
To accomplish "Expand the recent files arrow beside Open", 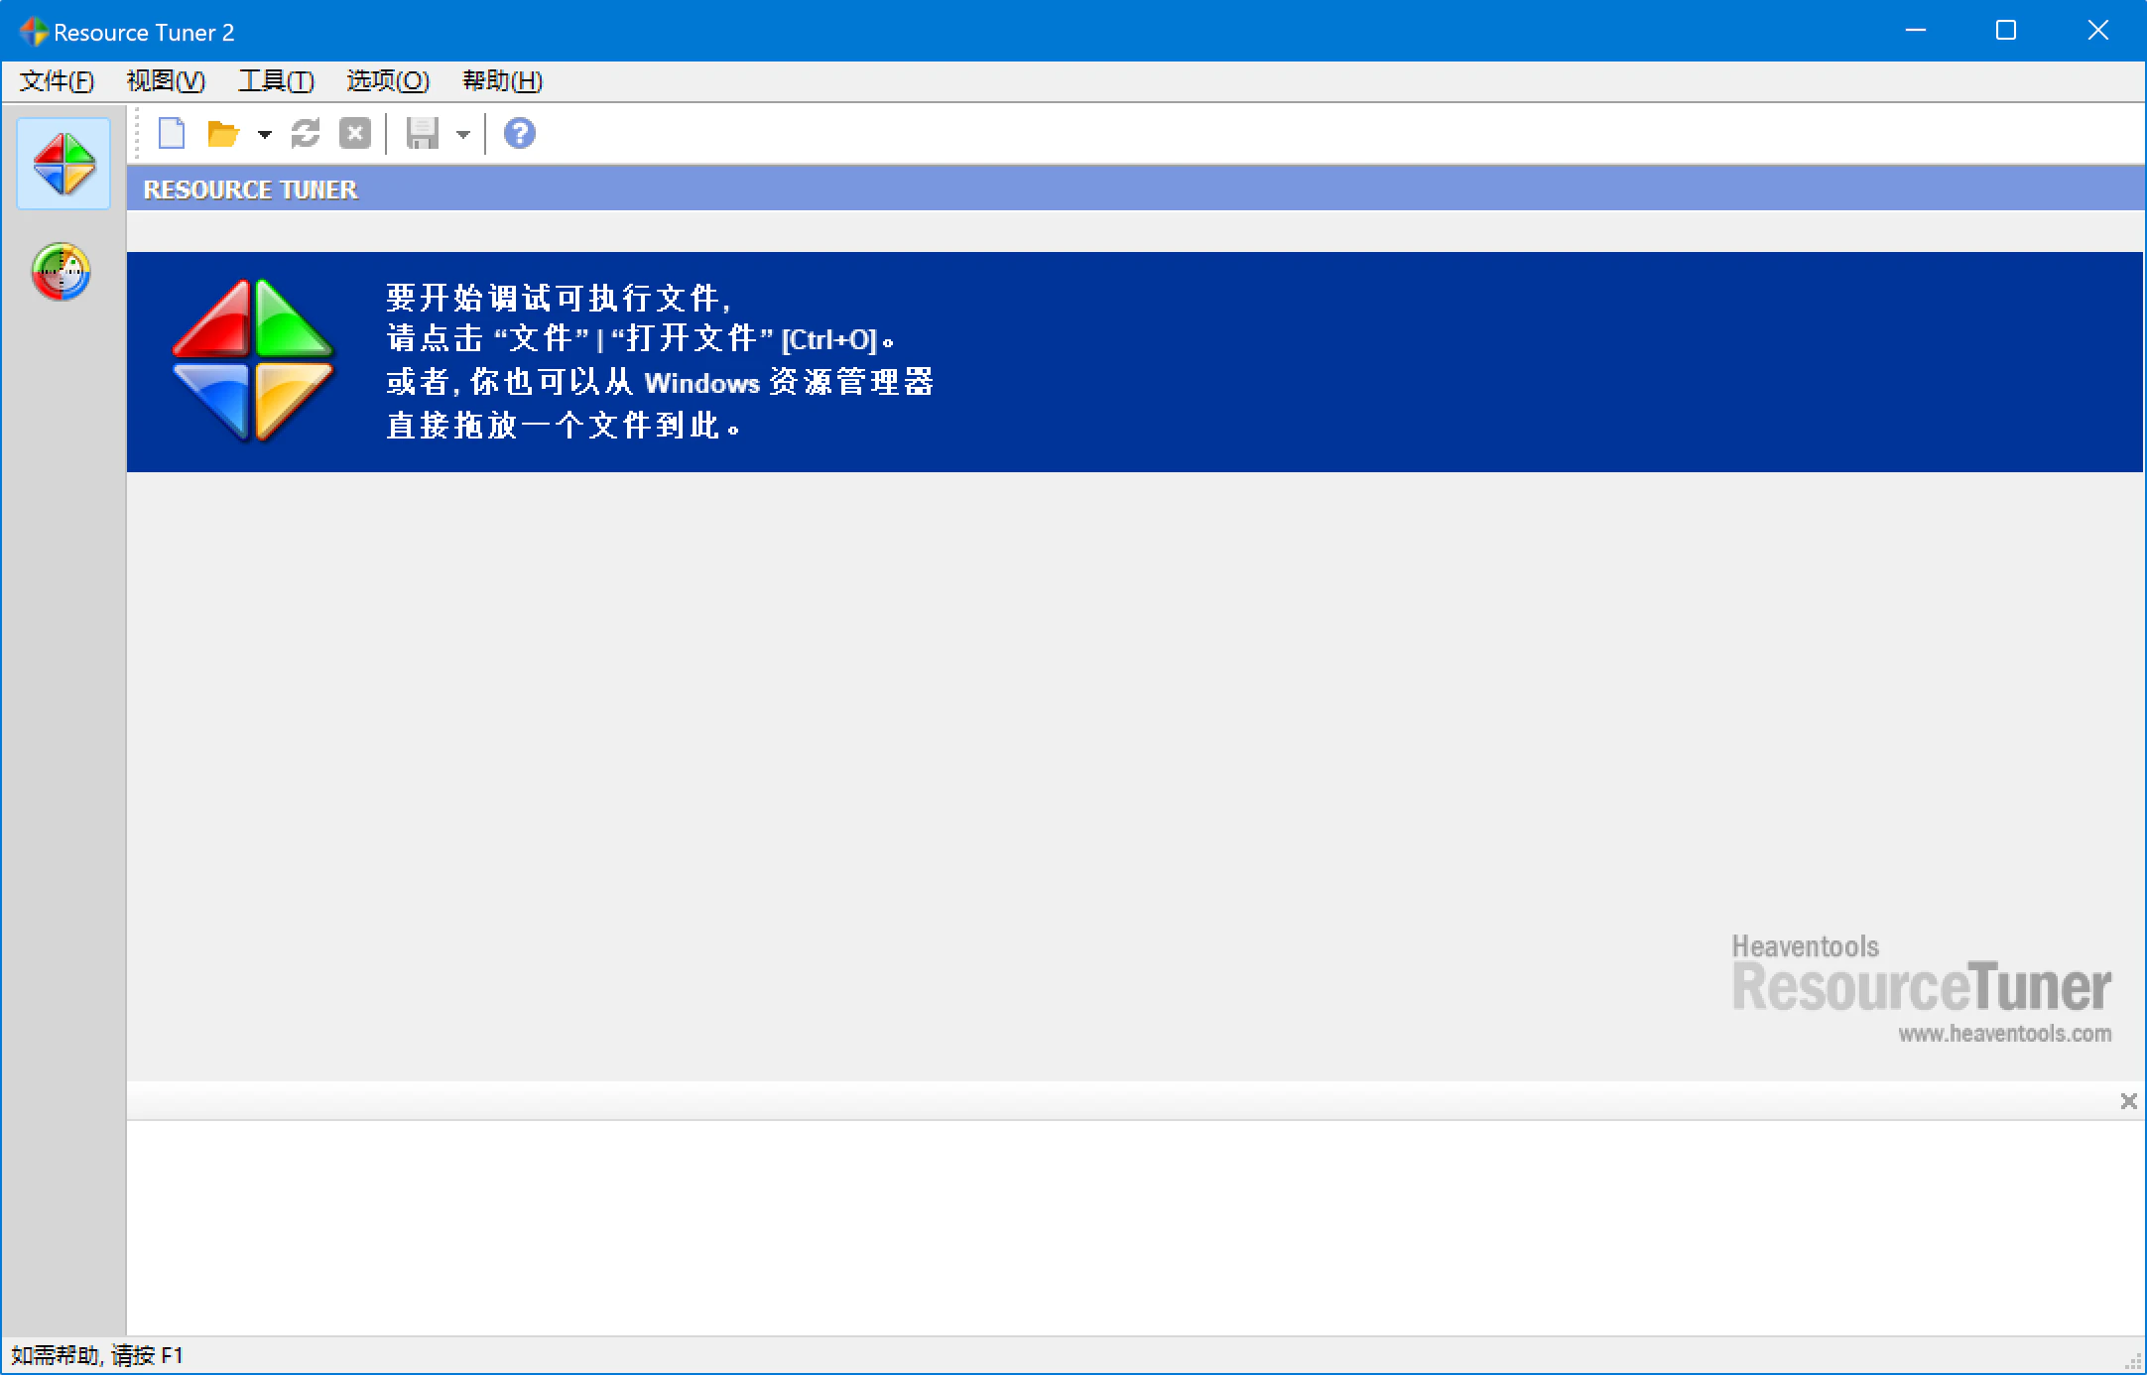I will [264, 134].
